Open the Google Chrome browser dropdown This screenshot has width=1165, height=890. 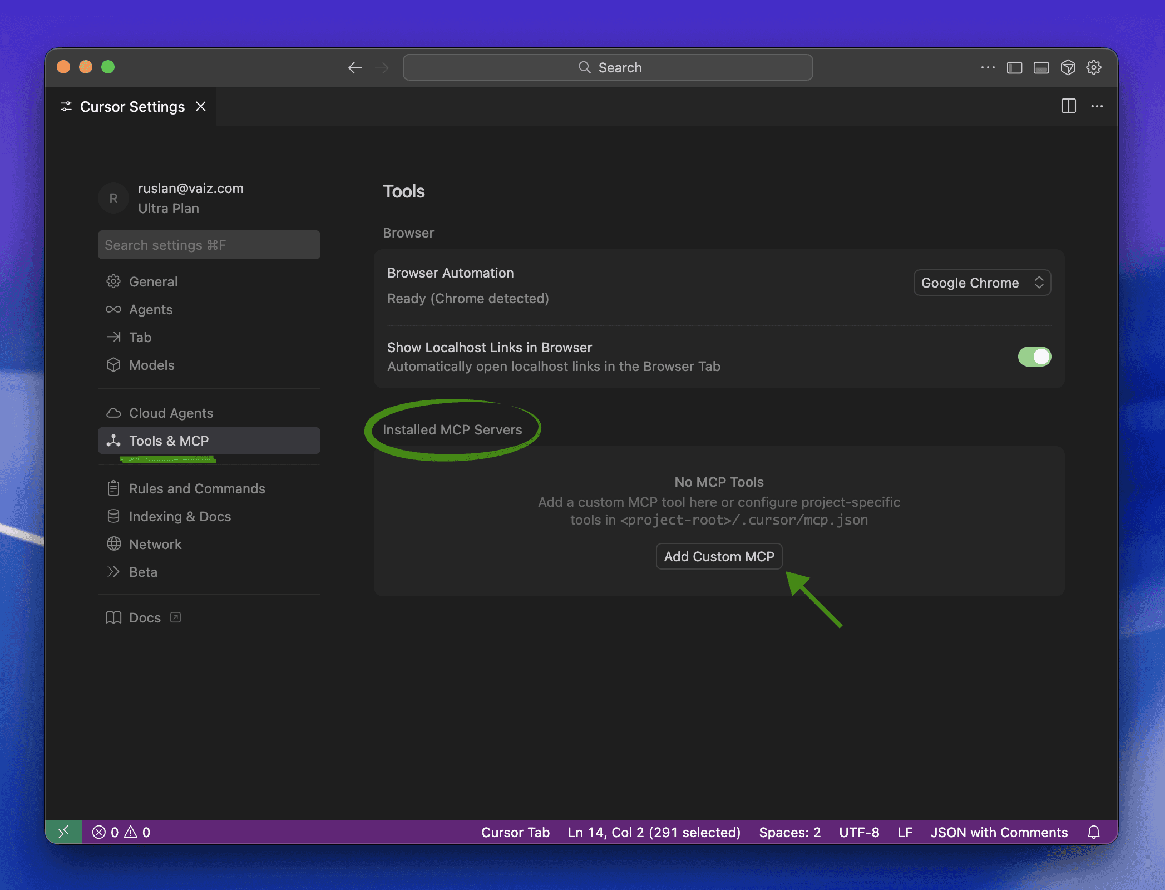coord(981,283)
